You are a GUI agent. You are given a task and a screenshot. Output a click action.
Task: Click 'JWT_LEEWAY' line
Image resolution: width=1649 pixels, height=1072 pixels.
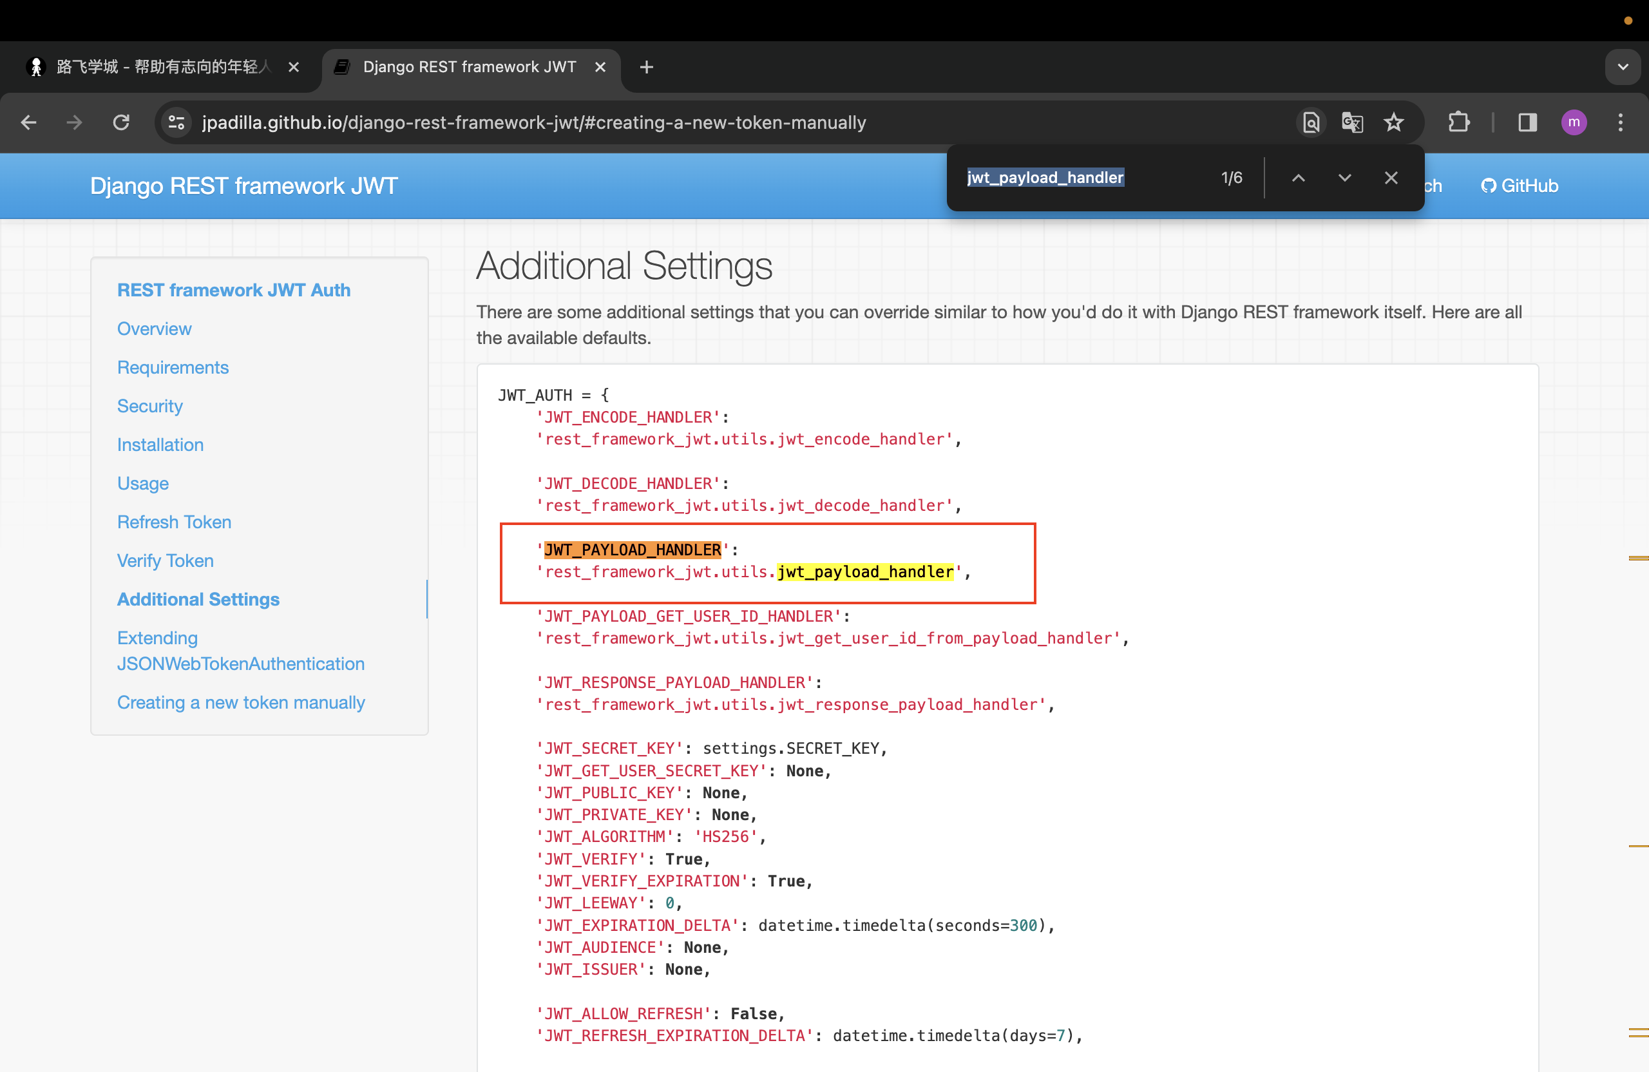pos(609,904)
